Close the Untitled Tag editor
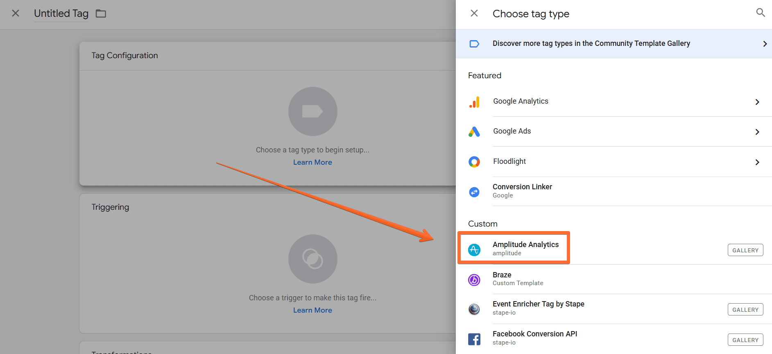This screenshot has height=354, width=772. point(16,13)
